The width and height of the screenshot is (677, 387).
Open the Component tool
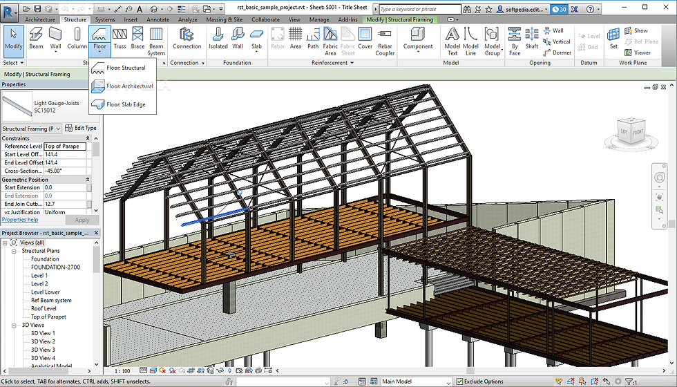click(418, 40)
